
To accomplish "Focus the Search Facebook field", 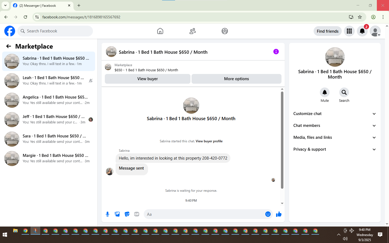I will tap(55, 31).
